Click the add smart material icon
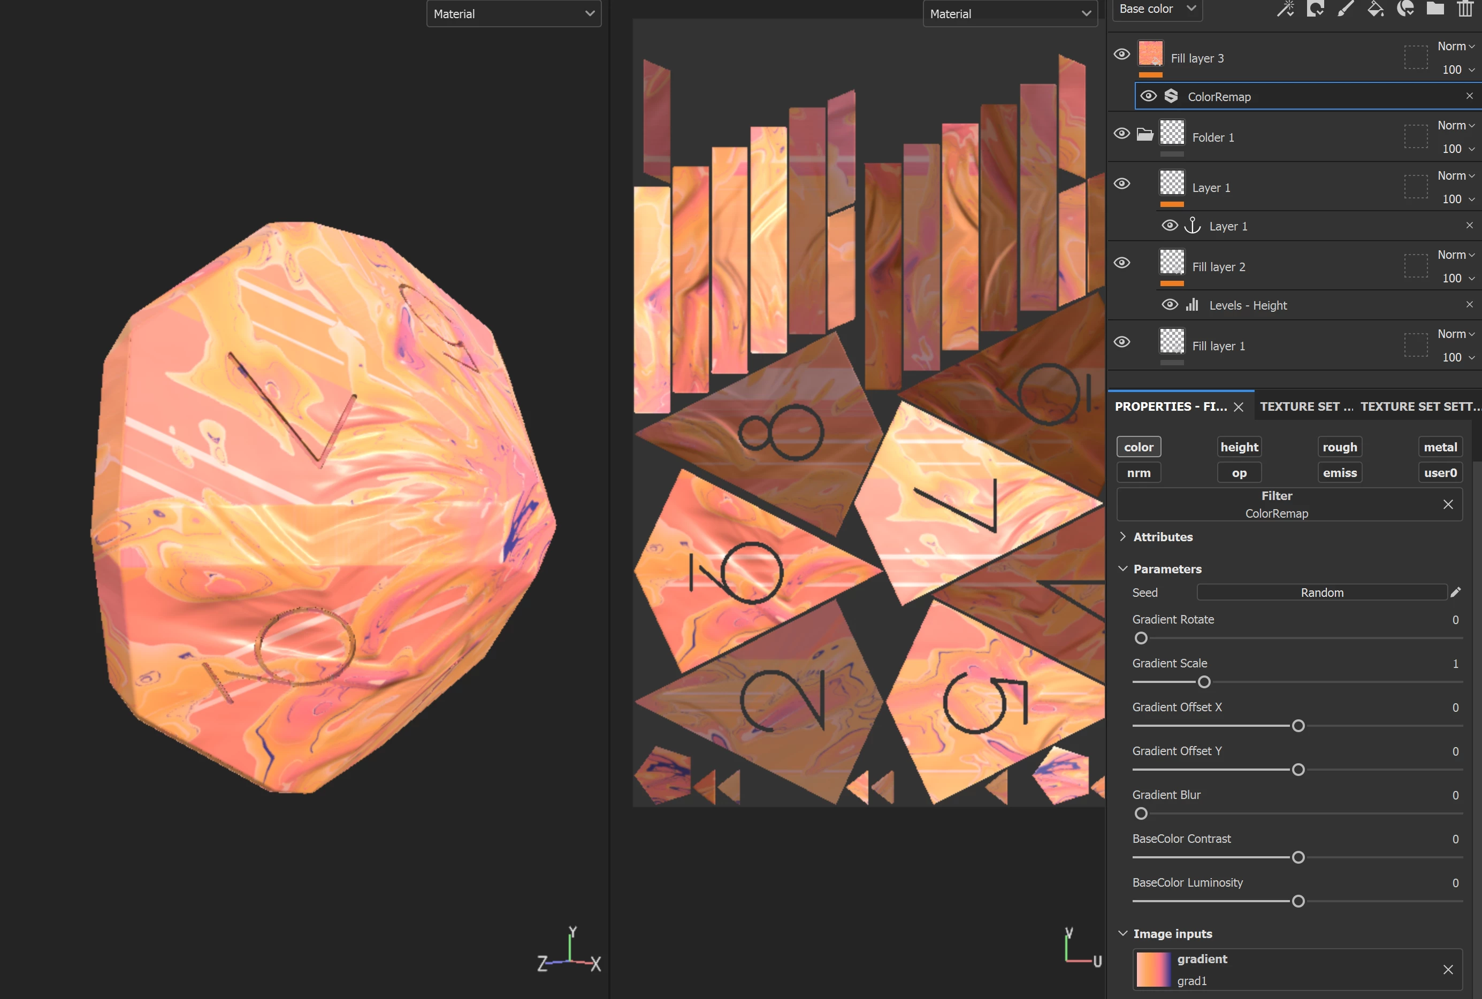Image resolution: width=1482 pixels, height=999 pixels. pyautogui.click(x=1405, y=9)
